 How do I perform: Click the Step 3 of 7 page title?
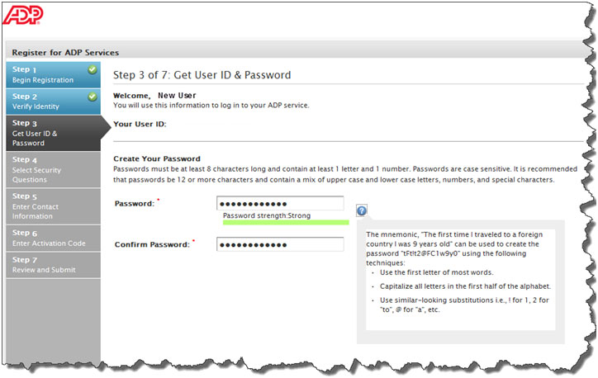click(x=202, y=75)
